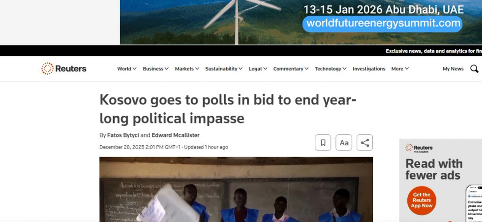The image size is (482, 222).
Task: Open My News link
Action: 453,69
